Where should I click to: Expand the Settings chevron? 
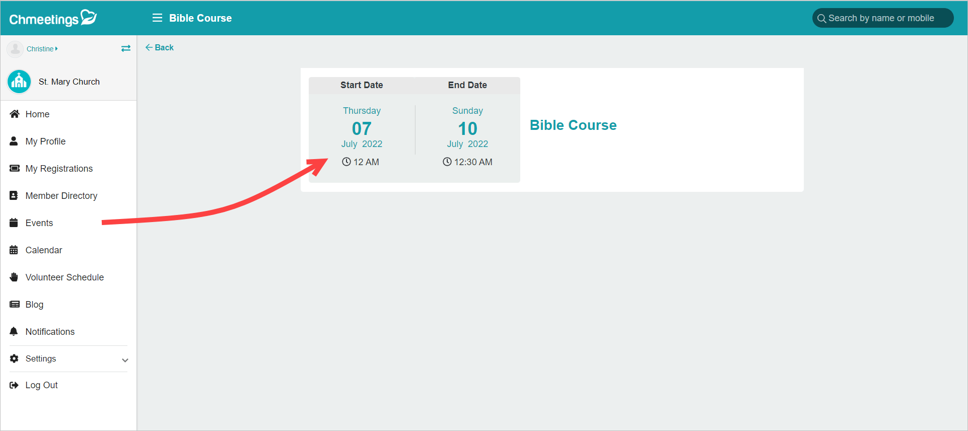[125, 360]
